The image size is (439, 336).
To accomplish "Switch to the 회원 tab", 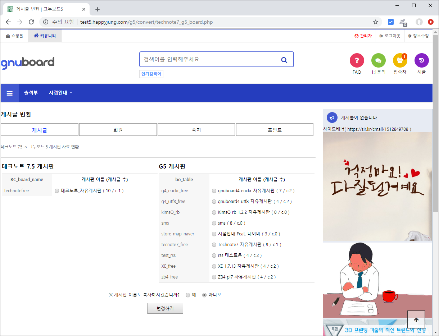I will coord(118,130).
